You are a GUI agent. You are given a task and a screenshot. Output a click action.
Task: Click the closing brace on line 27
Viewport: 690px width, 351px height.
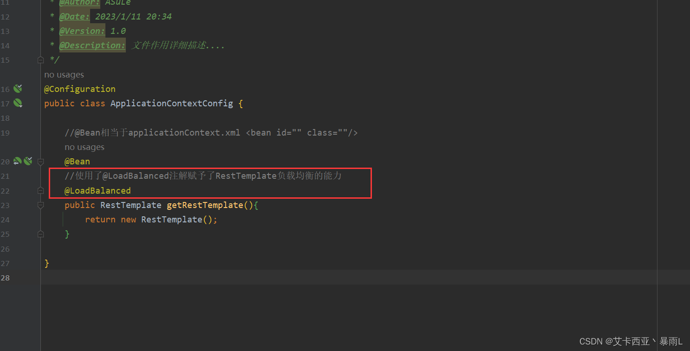point(46,263)
